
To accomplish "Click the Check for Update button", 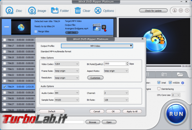I will point(153,11).
